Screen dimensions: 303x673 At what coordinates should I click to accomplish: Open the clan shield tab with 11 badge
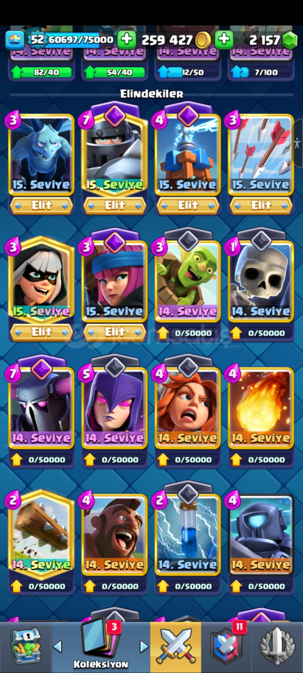tap(226, 646)
